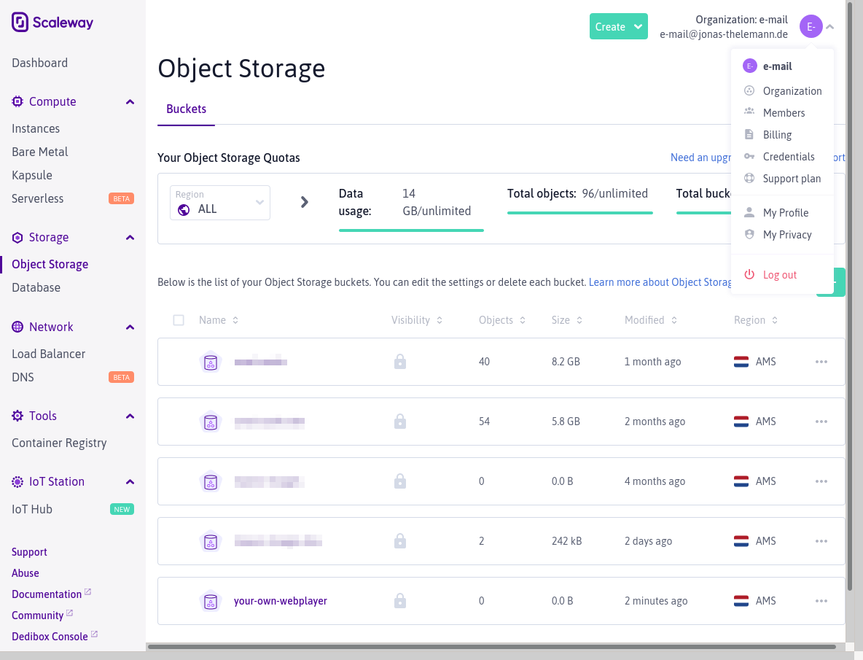Viewport: 863px width, 660px height.
Task: Open Database in sidebar
Action: point(36,288)
